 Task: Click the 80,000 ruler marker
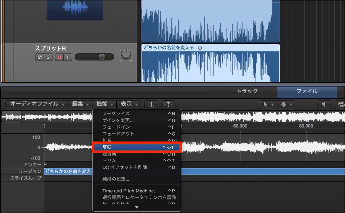tap(306, 126)
